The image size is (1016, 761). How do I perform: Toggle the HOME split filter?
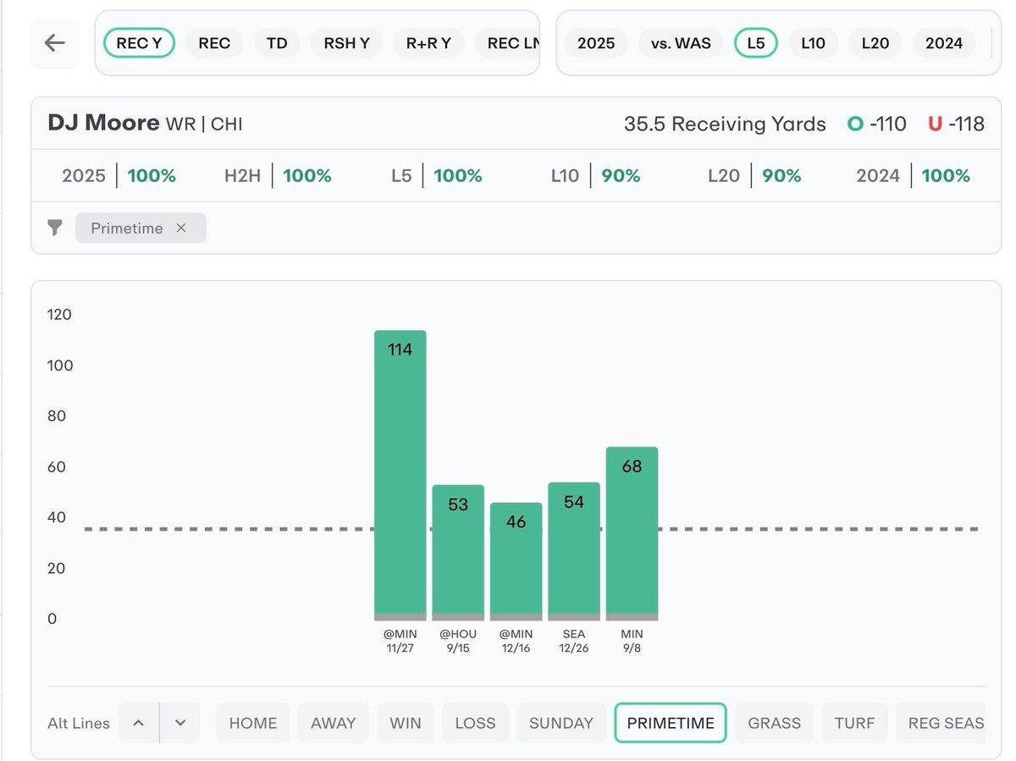[x=253, y=723]
